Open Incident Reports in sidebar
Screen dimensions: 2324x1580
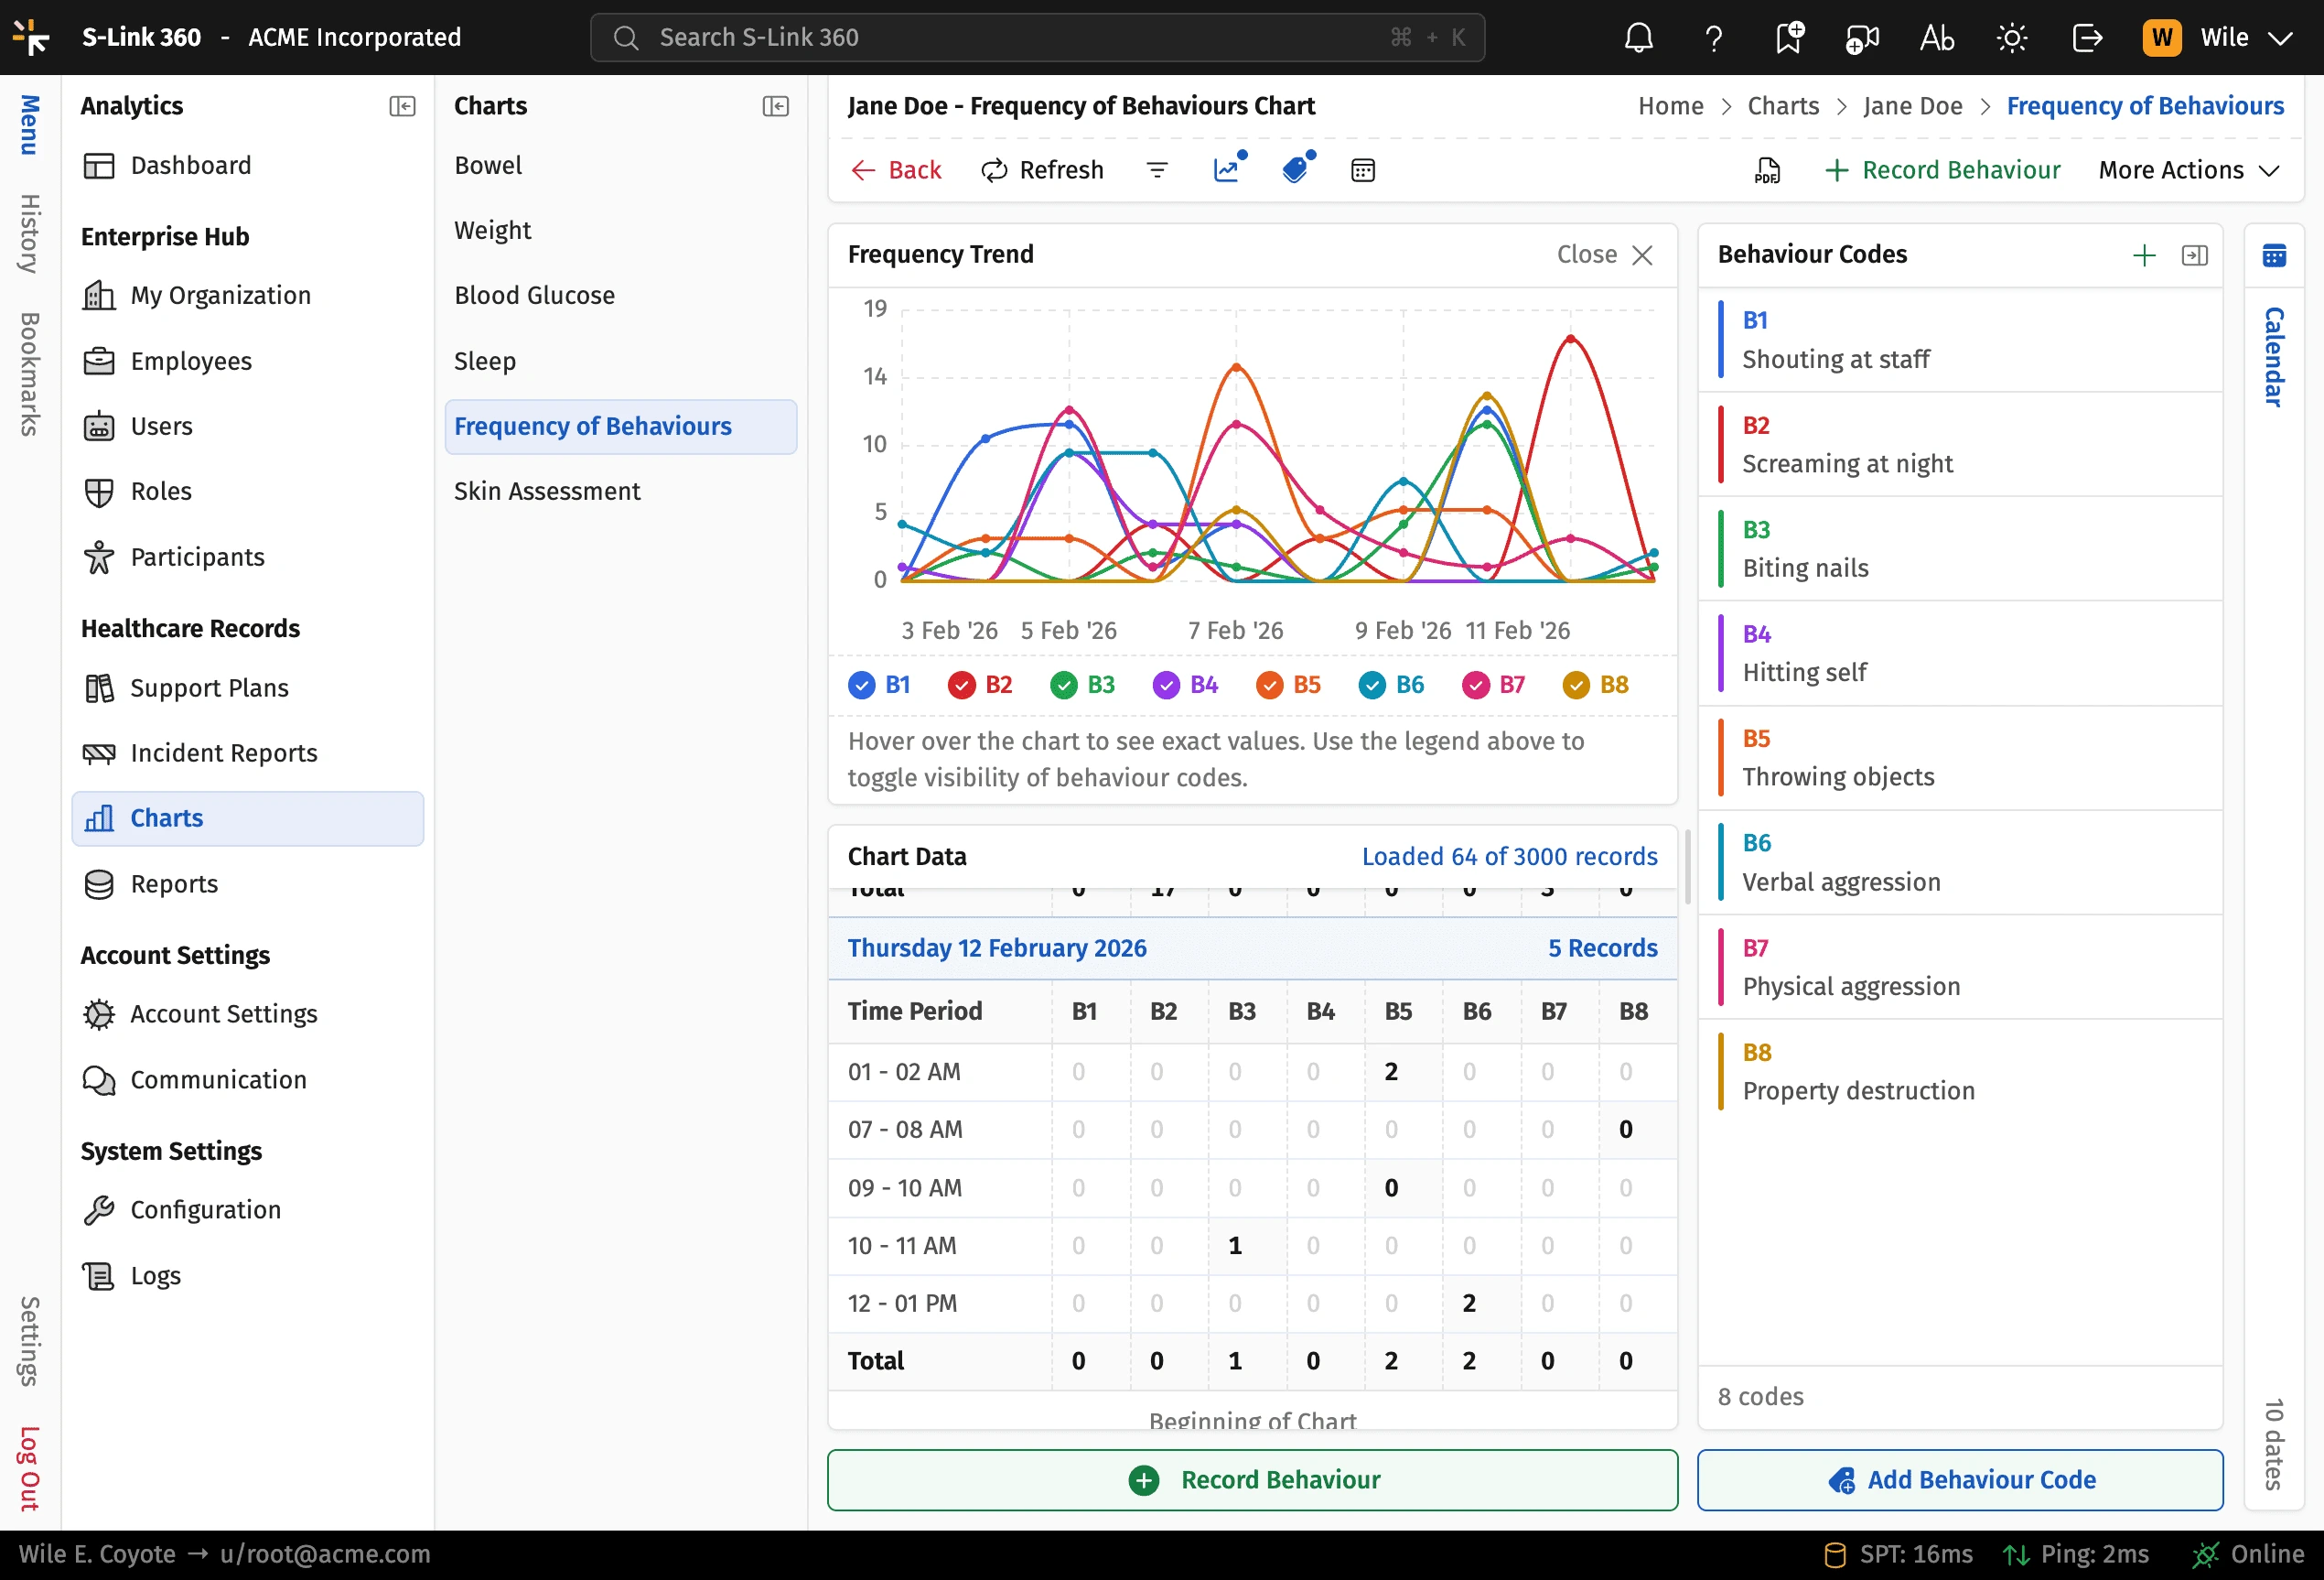pos(223,752)
